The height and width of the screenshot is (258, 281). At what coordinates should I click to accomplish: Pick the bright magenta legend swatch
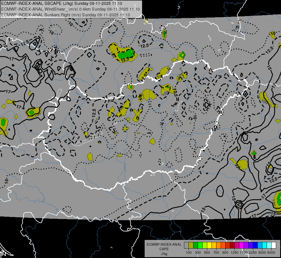coord(242,245)
